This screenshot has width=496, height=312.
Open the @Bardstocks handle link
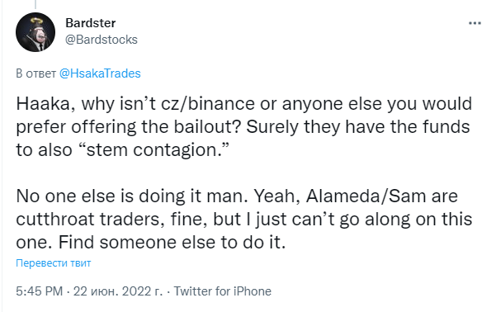102,40
